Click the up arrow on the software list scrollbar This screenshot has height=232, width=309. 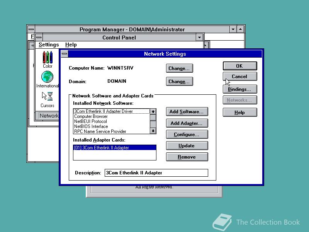[153, 111]
